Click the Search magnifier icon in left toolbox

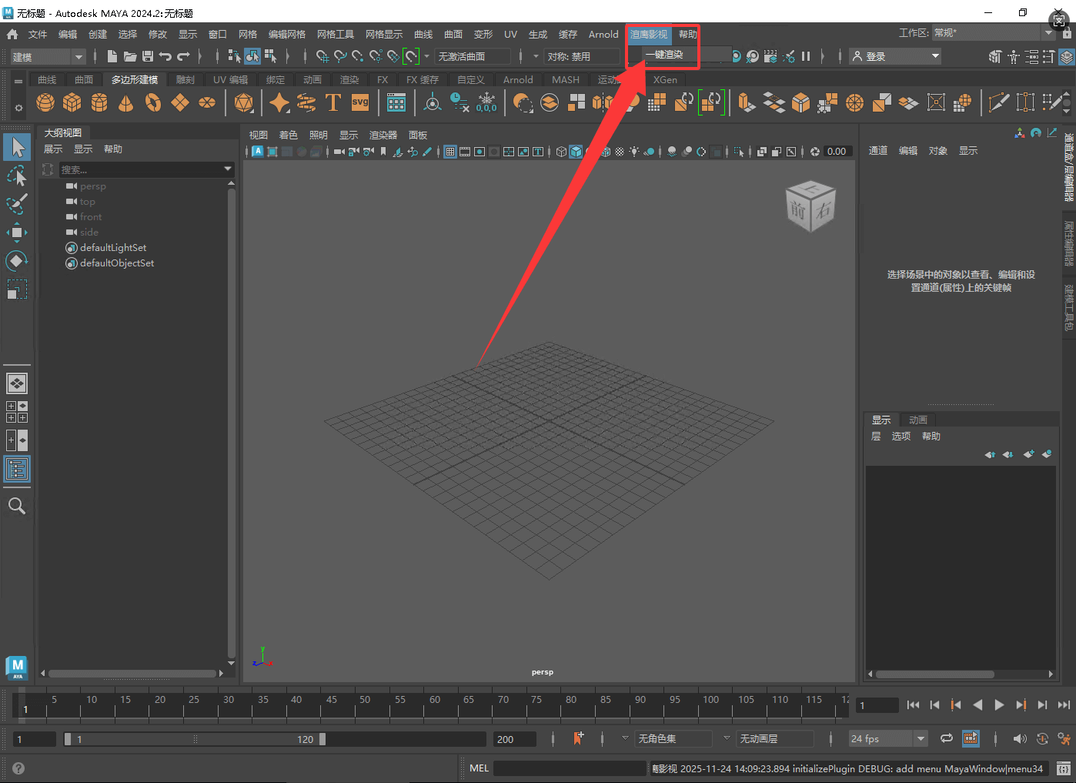pyautogui.click(x=17, y=506)
